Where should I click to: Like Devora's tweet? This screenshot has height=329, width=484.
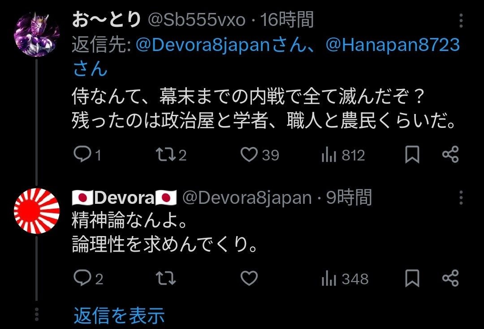(x=249, y=278)
